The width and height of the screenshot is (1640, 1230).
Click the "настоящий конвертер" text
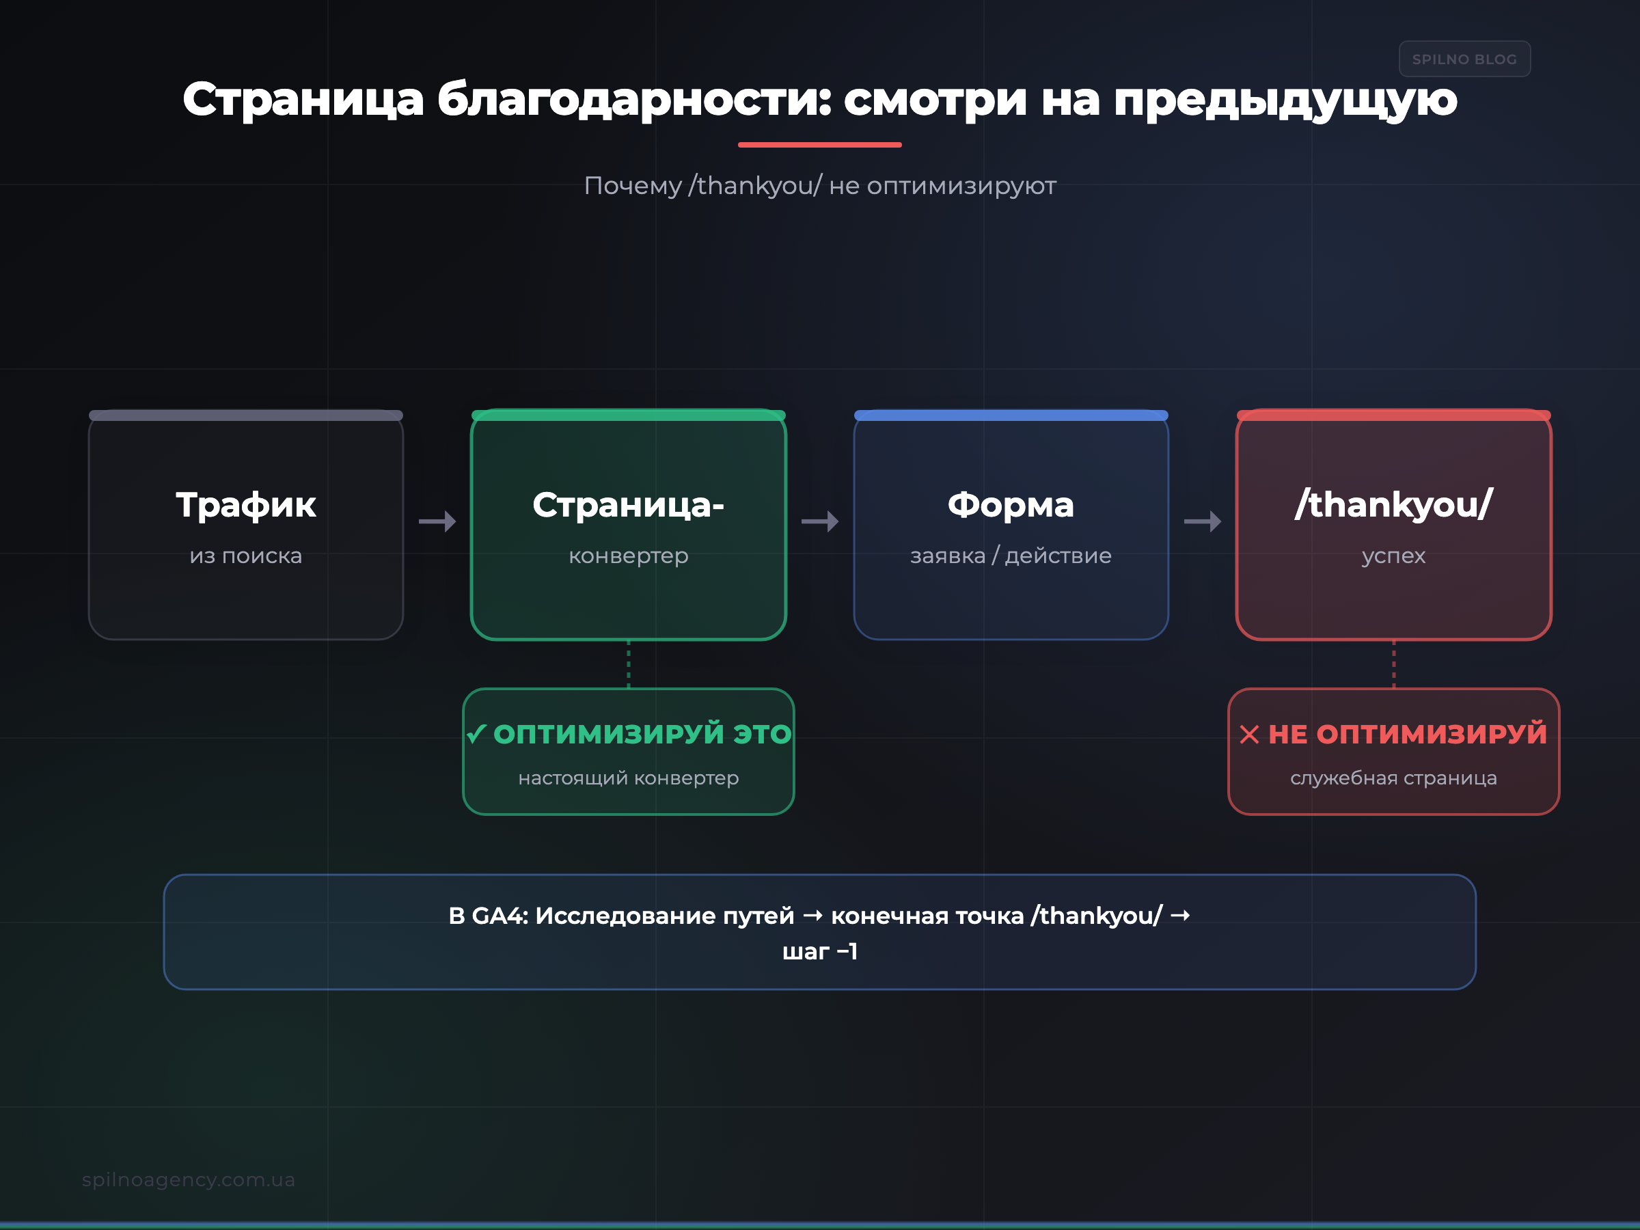click(629, 778)
